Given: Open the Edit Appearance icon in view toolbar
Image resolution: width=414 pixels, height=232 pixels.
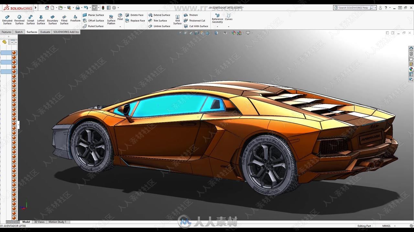Looking at the screenshot, I should (x=234, y=33).
